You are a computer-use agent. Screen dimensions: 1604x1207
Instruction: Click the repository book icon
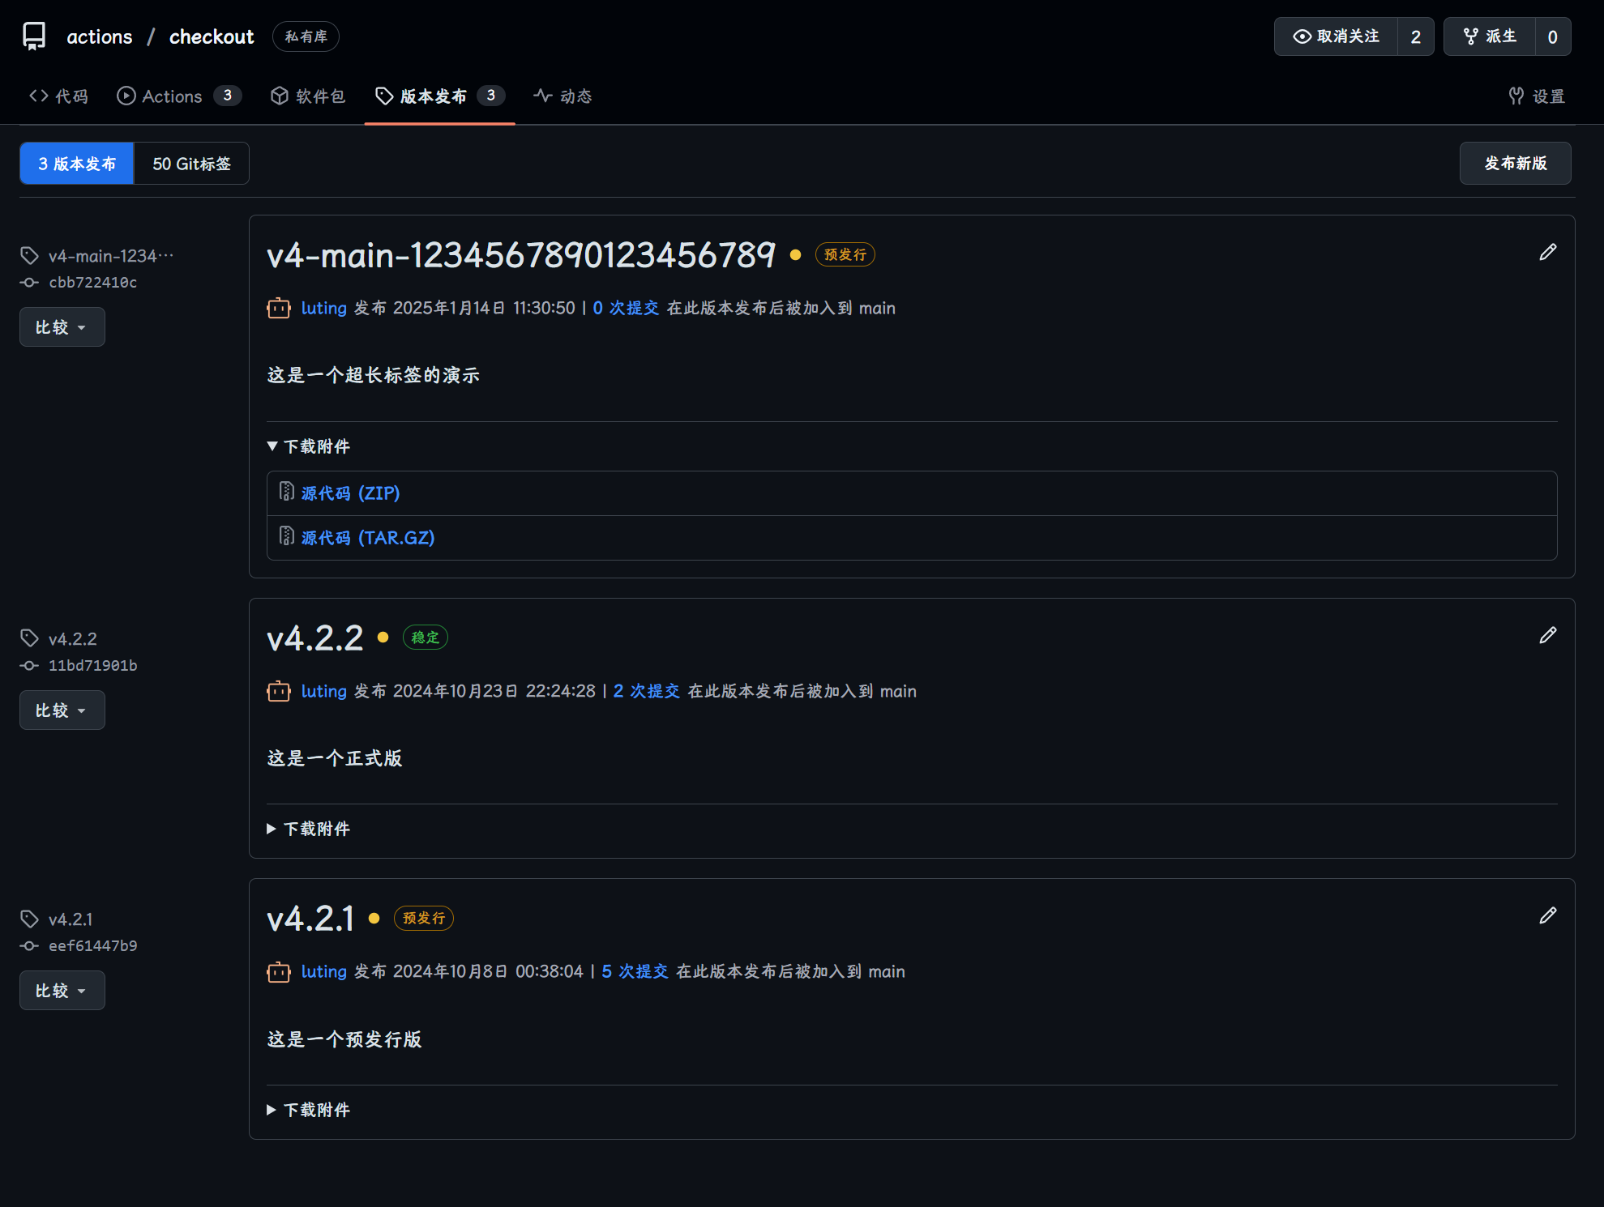pos(33,36)
